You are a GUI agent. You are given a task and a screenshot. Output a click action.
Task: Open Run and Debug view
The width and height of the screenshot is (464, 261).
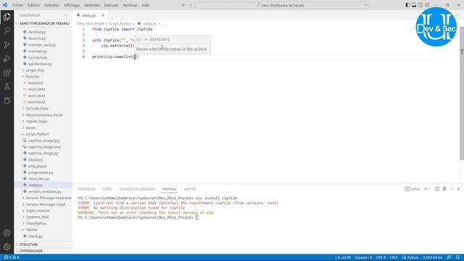[x=7, y=59]
